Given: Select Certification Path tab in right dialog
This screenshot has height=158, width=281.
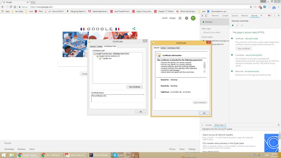Looking at the screenshot, I should [x=173, y=48].
